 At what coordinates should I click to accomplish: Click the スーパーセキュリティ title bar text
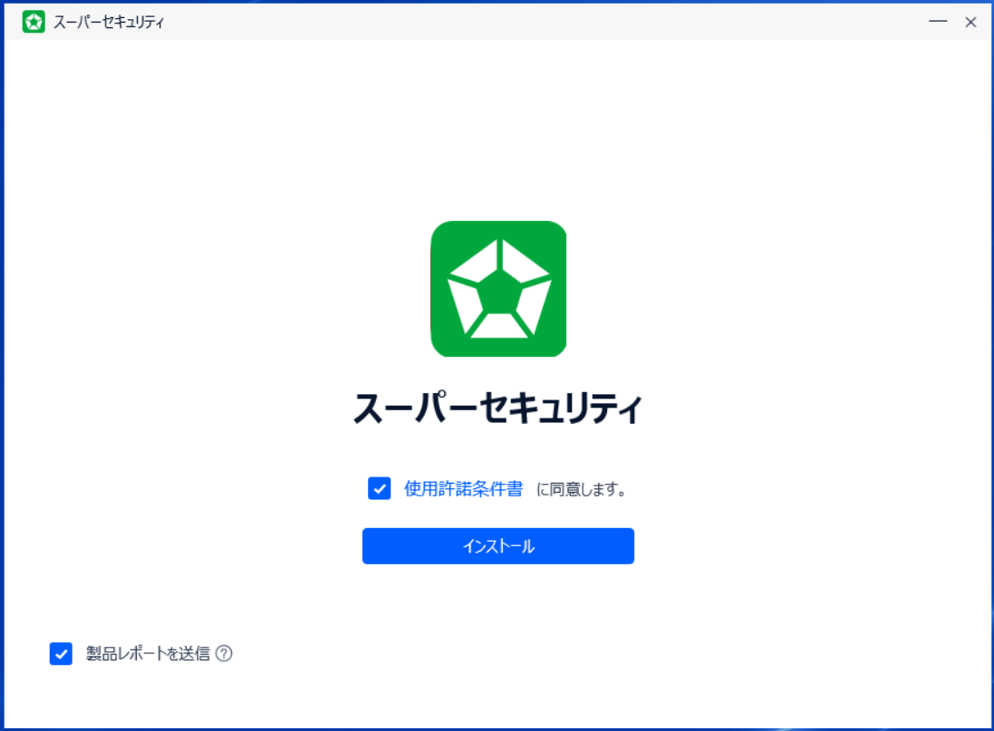pyautogui.click(x=109, y=22)
